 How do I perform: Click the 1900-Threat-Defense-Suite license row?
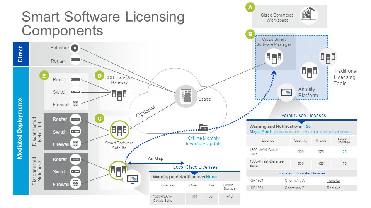click(x=301, y=163)
